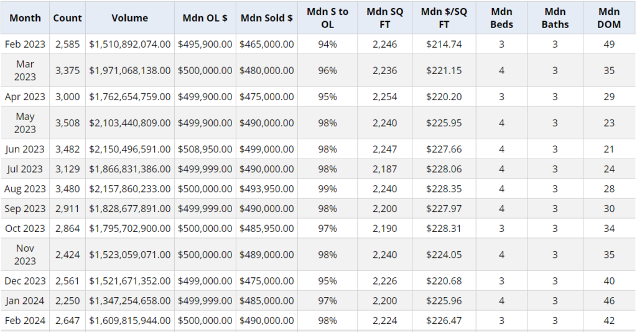Select the Mdn DOM column header

[608, 18]
